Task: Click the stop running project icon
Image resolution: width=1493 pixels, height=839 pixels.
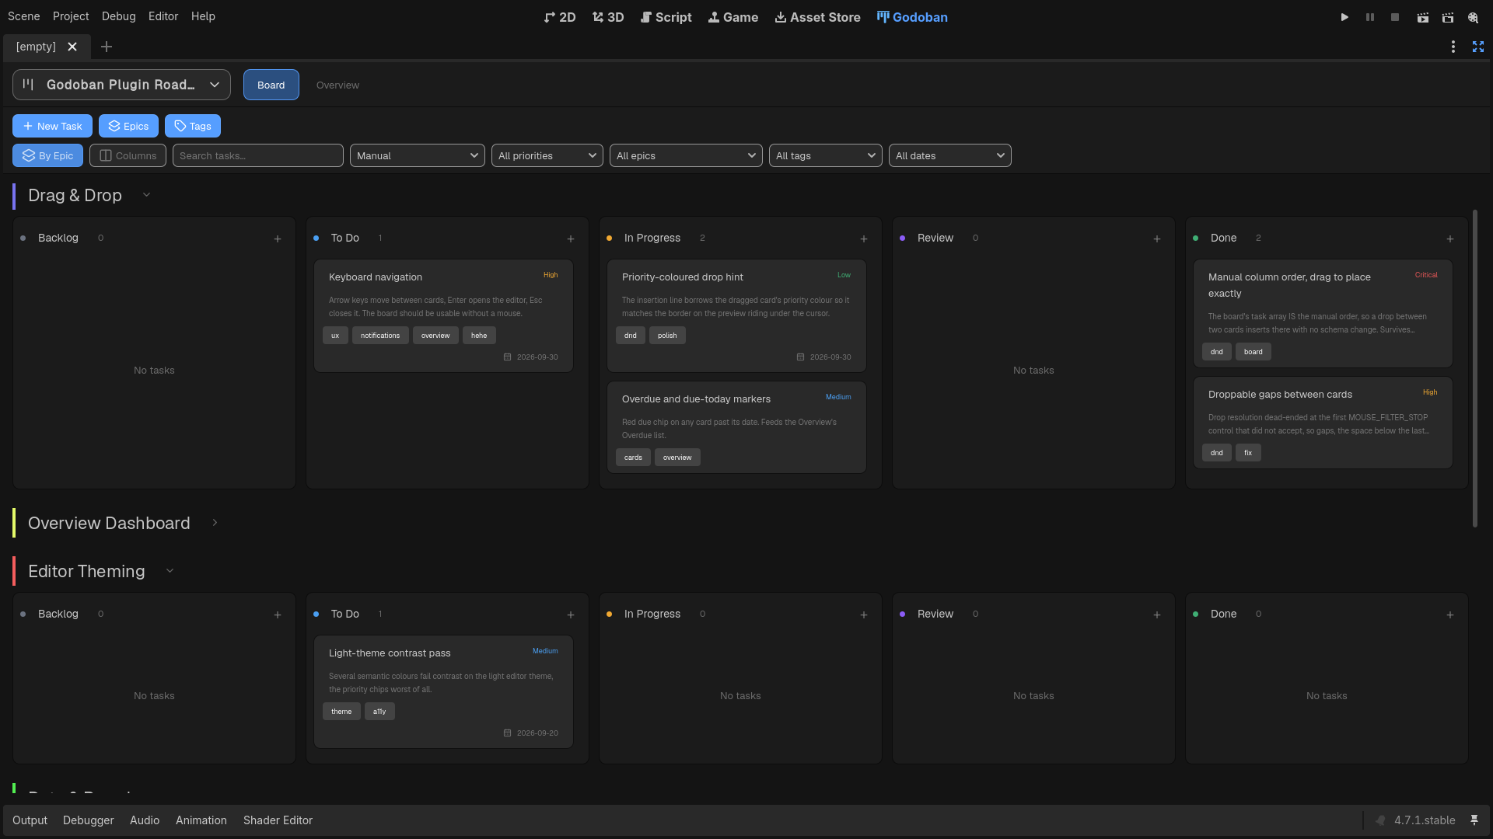Action: click(x=1395, y=17)
